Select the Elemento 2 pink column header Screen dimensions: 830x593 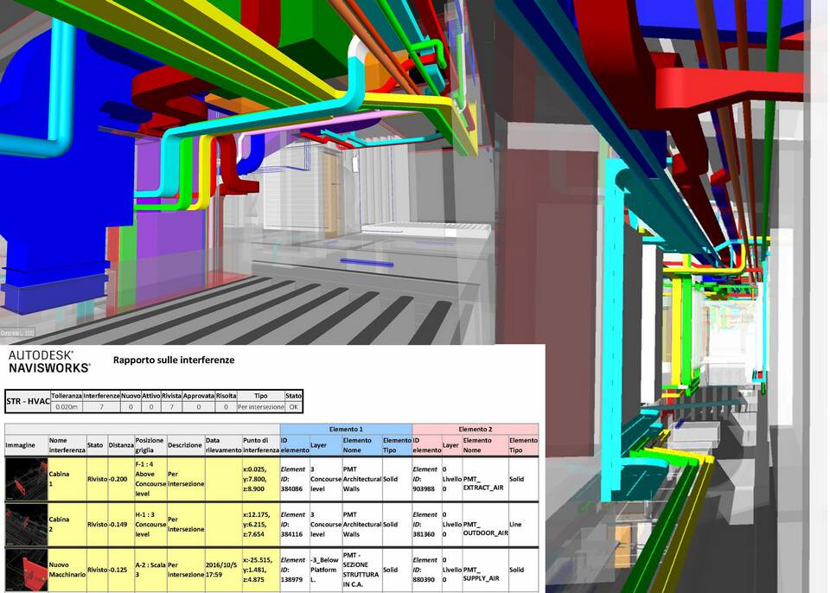pos(475,429)
